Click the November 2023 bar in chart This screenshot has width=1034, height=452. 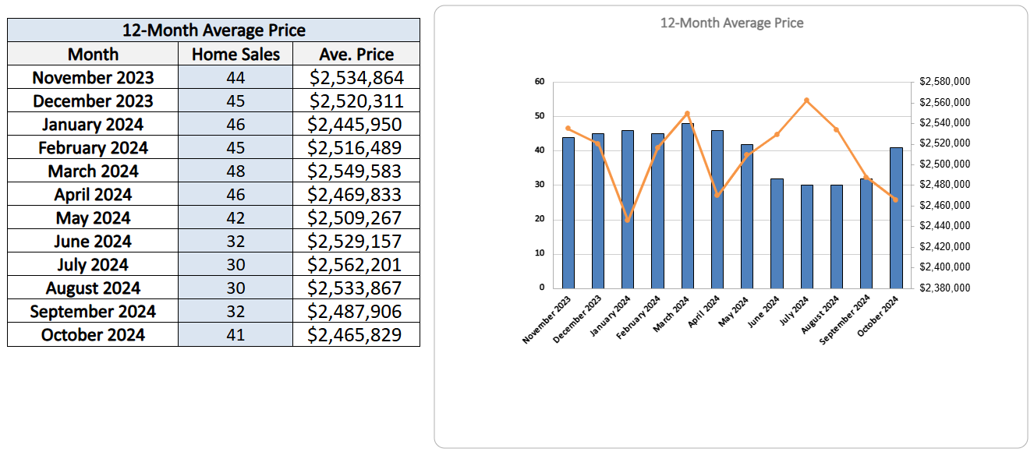click(568, 212)
